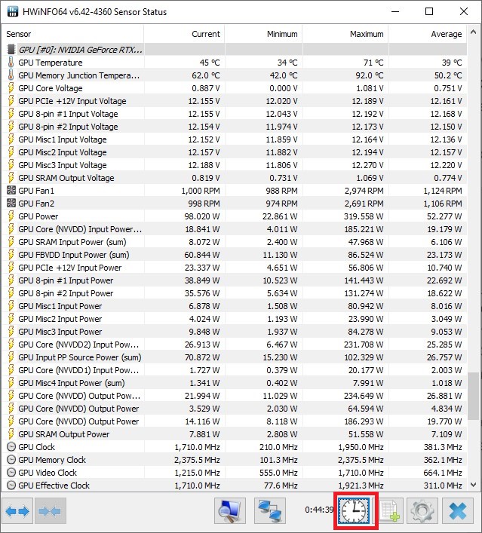Select the GPU Misc1 Input Voltage row

[235, 139]
